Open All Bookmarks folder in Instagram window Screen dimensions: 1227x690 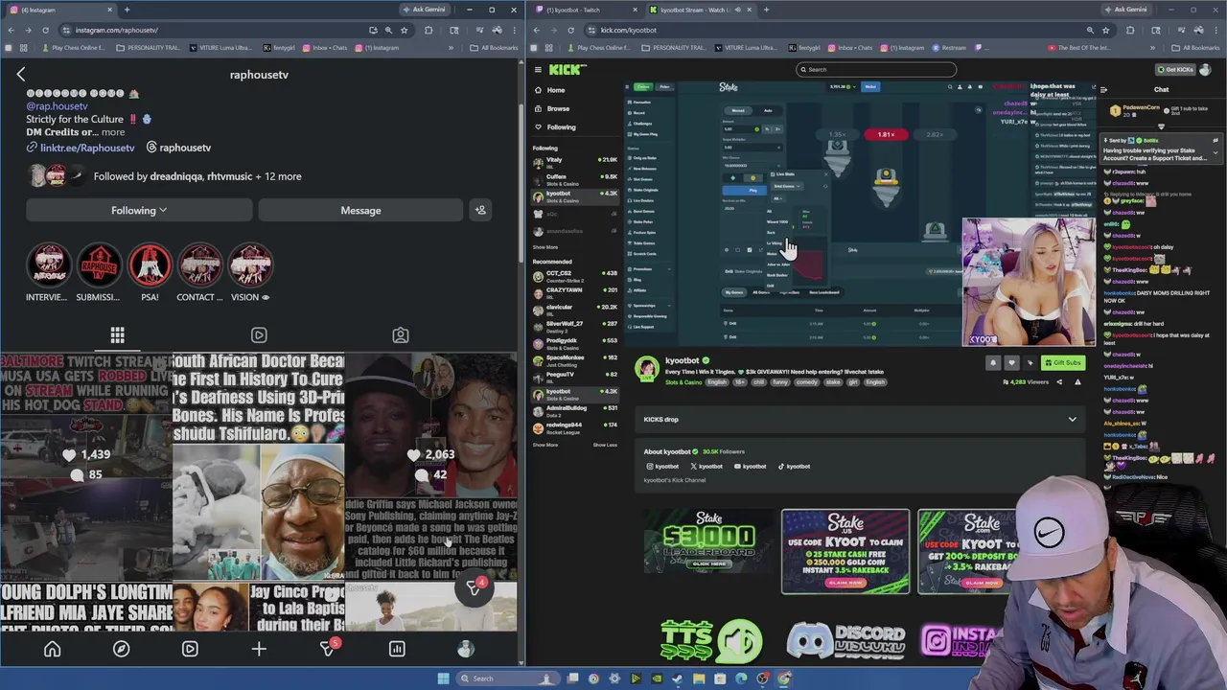coord(495,48)
